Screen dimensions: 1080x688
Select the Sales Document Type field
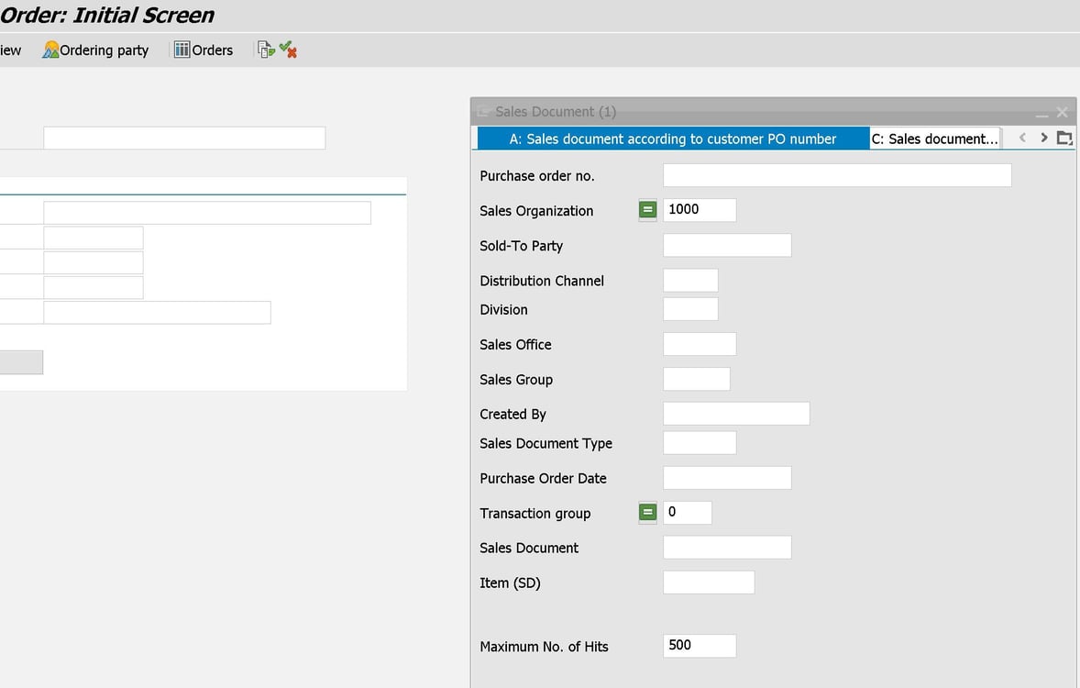click(x=699, y=442)
